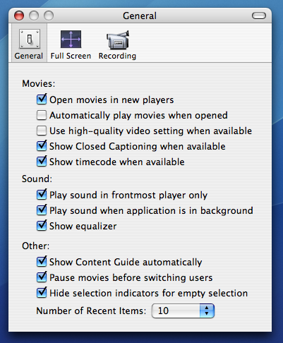Click the toolbar toggle pill button
283x343 pixels.
point(259,16)
